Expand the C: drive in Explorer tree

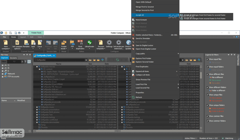point(3,65)
